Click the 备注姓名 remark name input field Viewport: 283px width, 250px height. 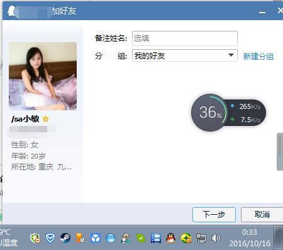pos(185,38)
